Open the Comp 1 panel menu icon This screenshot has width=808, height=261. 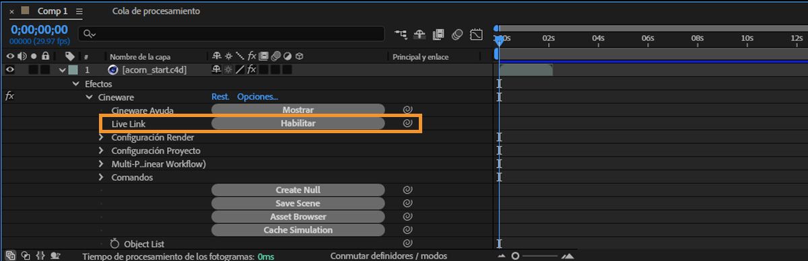pyautogui.click(x=80, y=11)
